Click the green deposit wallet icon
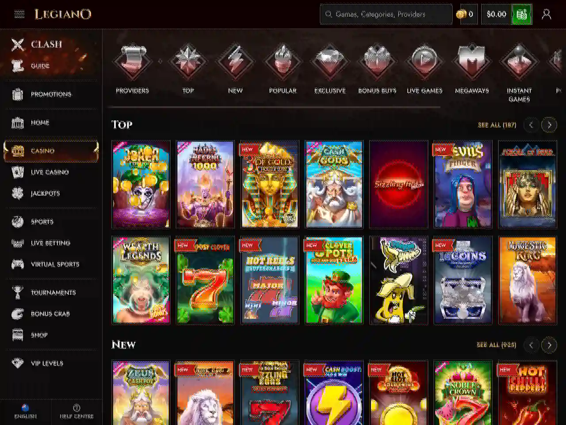This screenshot has height=425, width=566. (x=522, y=14)
